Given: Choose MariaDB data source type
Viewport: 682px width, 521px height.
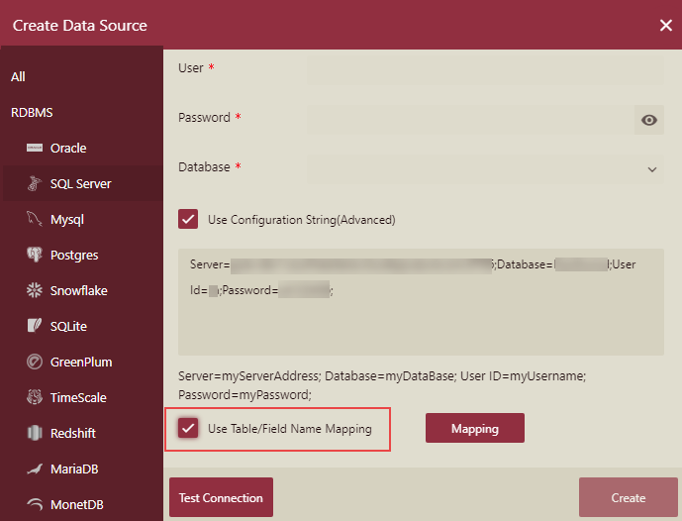Looking at the screenshot, I should tap(82, 469).
